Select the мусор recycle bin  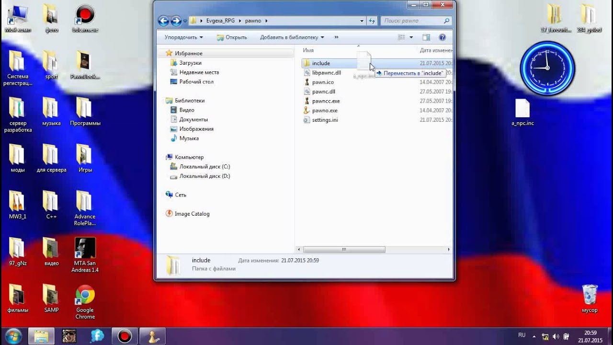590,299
